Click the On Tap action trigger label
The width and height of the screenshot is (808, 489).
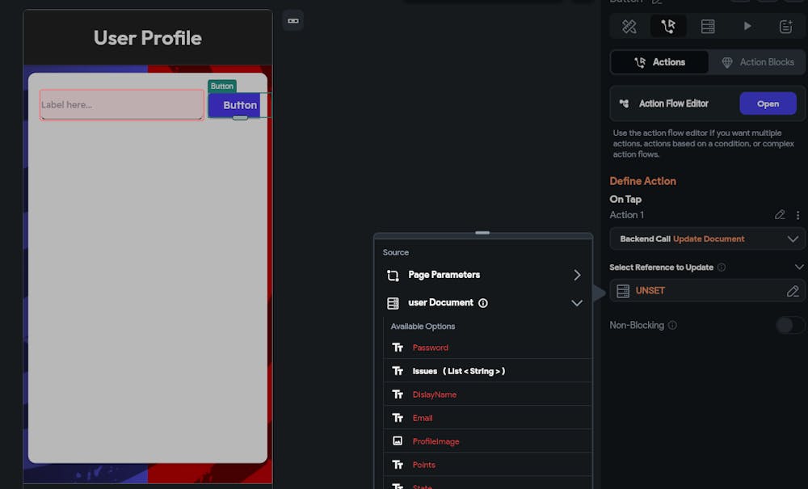pyautogui.click(x=625, y=199)
